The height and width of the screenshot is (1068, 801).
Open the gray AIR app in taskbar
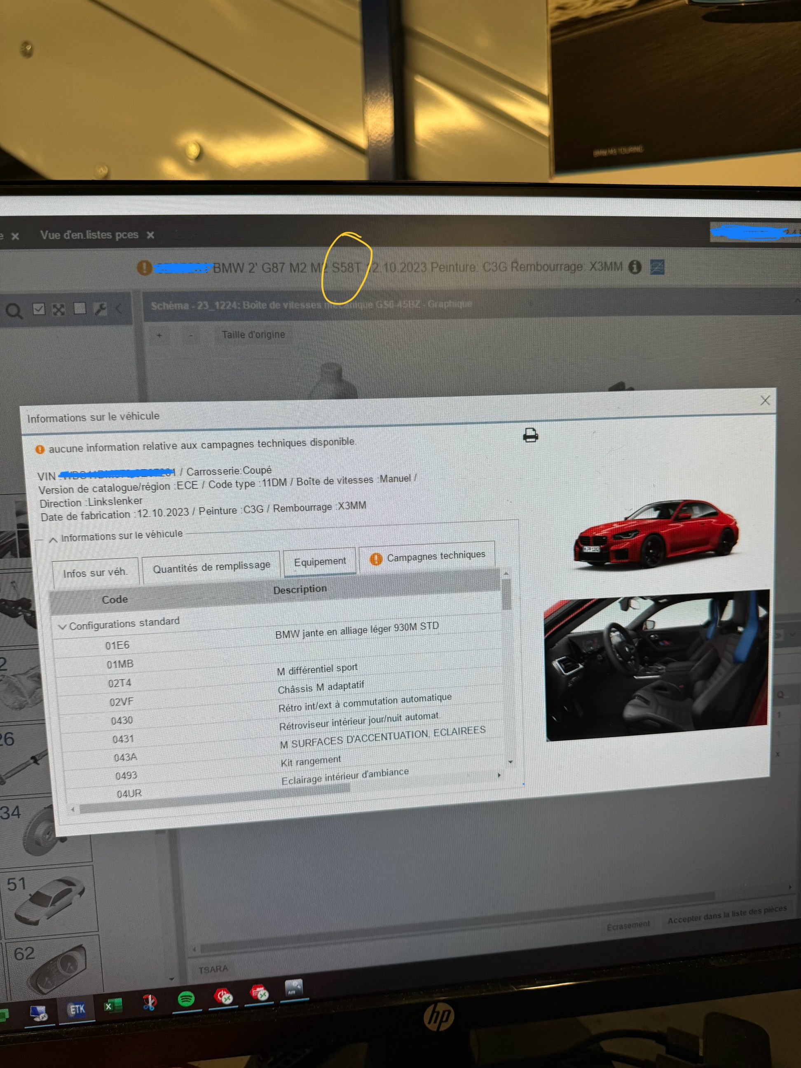(293, 987)
